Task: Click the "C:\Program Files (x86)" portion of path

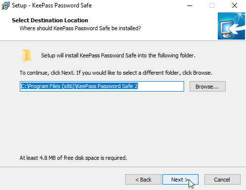Action: point(48,86)
